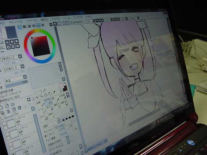Screen dimensions: 207x155
Task: Swap foreground and background colors
Action: pos(65,84)
